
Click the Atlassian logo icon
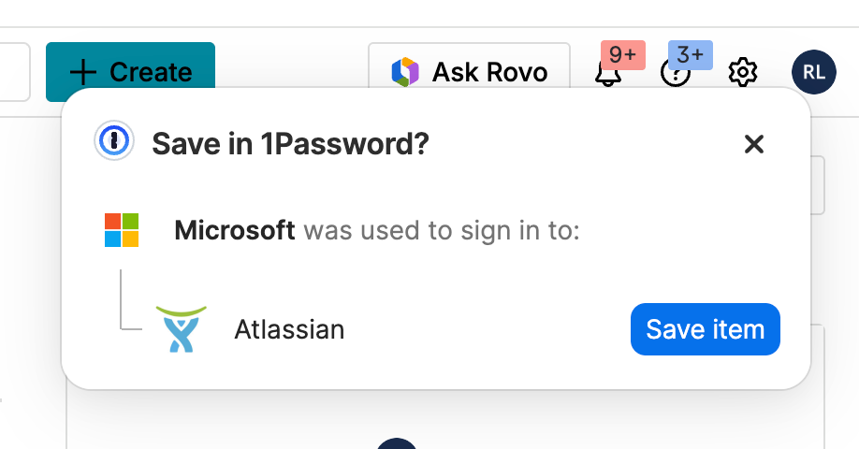pos(181,329)
